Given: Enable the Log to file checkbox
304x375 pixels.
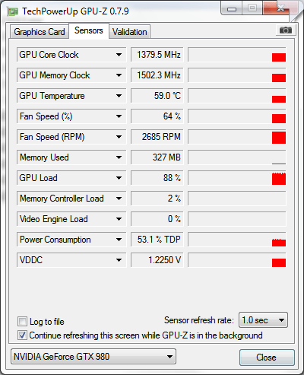Looking at the screenshot, I should tap(22, 322).
